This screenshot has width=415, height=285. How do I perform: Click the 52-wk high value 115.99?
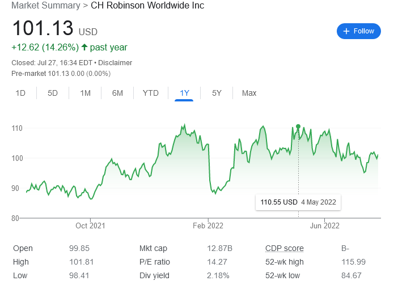tap(353, 262)
